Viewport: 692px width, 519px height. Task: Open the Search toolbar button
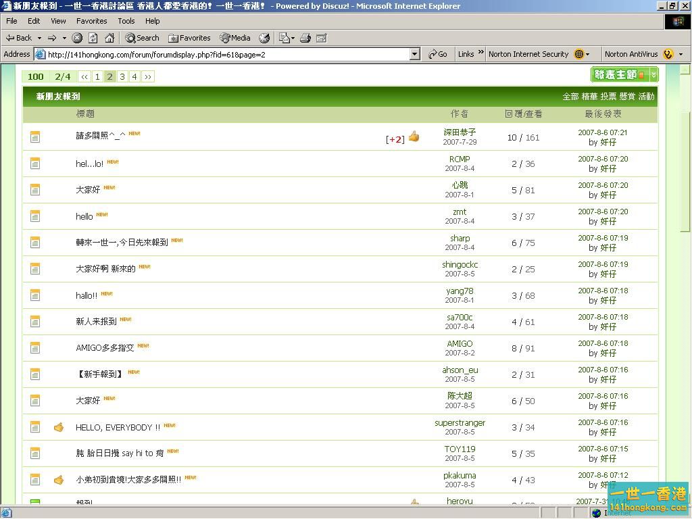(x=142, y=38)
